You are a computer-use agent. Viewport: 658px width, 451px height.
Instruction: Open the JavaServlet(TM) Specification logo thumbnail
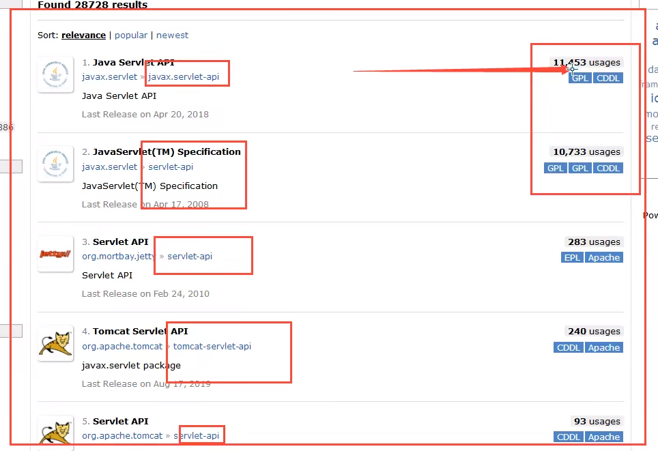[x=55, y=164]
